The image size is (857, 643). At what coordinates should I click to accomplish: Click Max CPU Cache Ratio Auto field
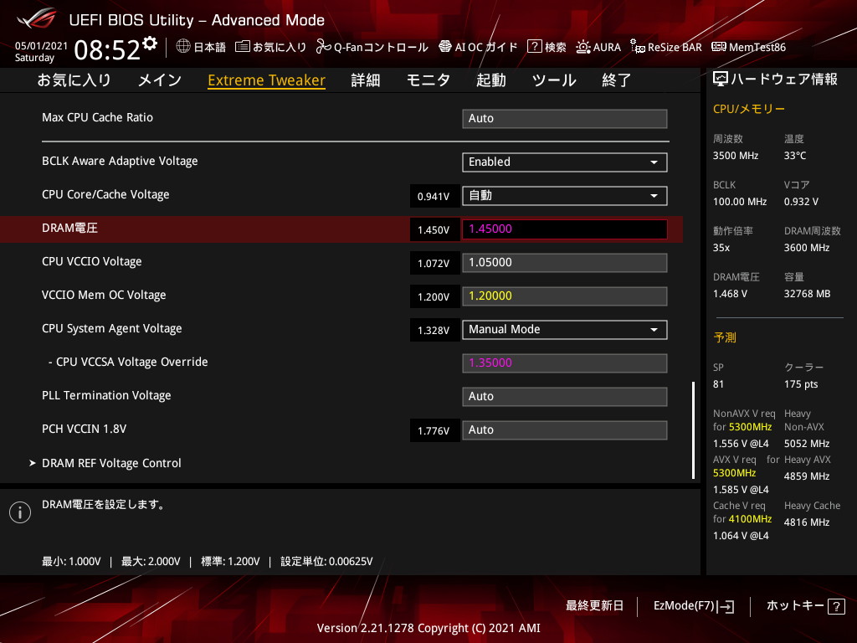(565, 119)
